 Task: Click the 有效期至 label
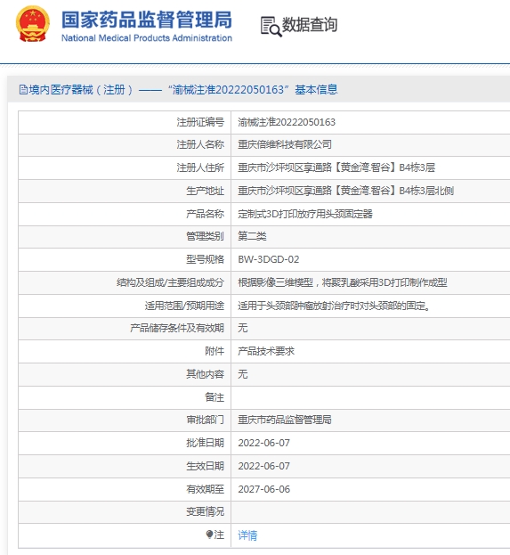(x=205, y=489)
